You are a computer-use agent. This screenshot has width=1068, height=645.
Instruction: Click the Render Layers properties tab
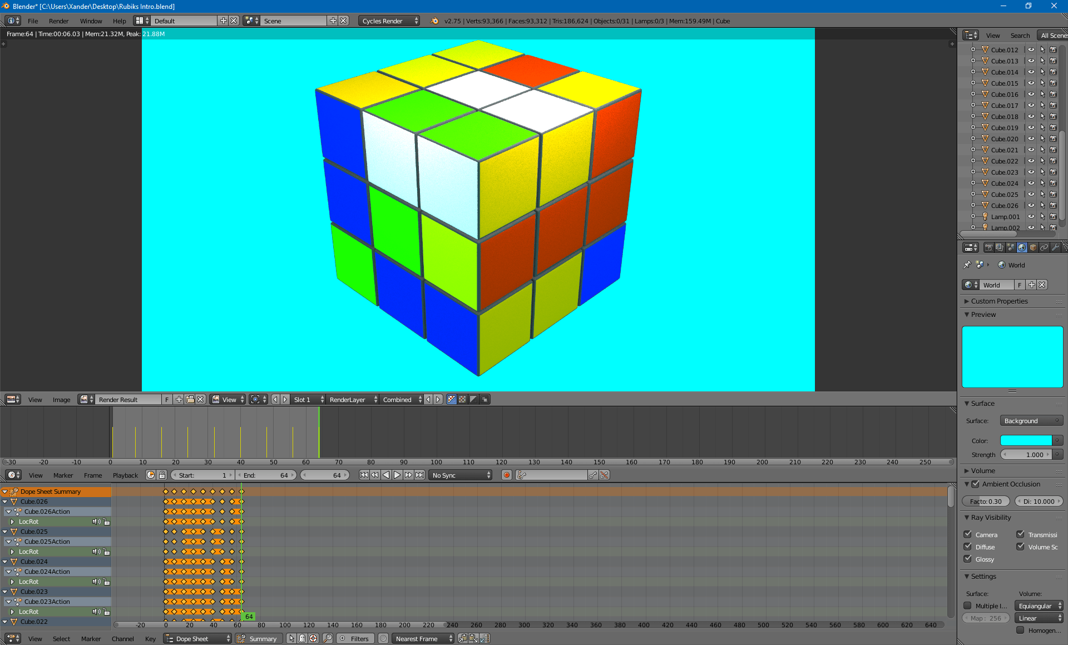click(1000, 248)
